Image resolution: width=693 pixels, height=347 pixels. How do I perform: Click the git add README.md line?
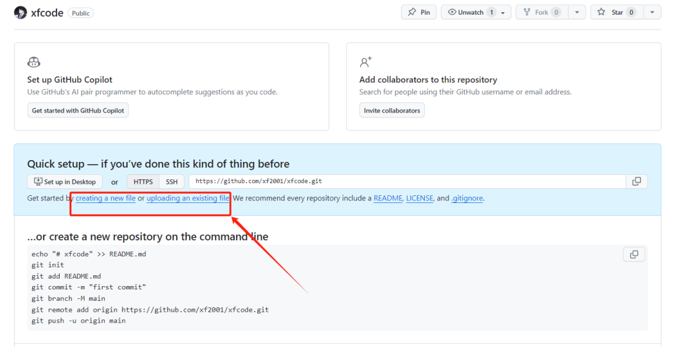66,276
